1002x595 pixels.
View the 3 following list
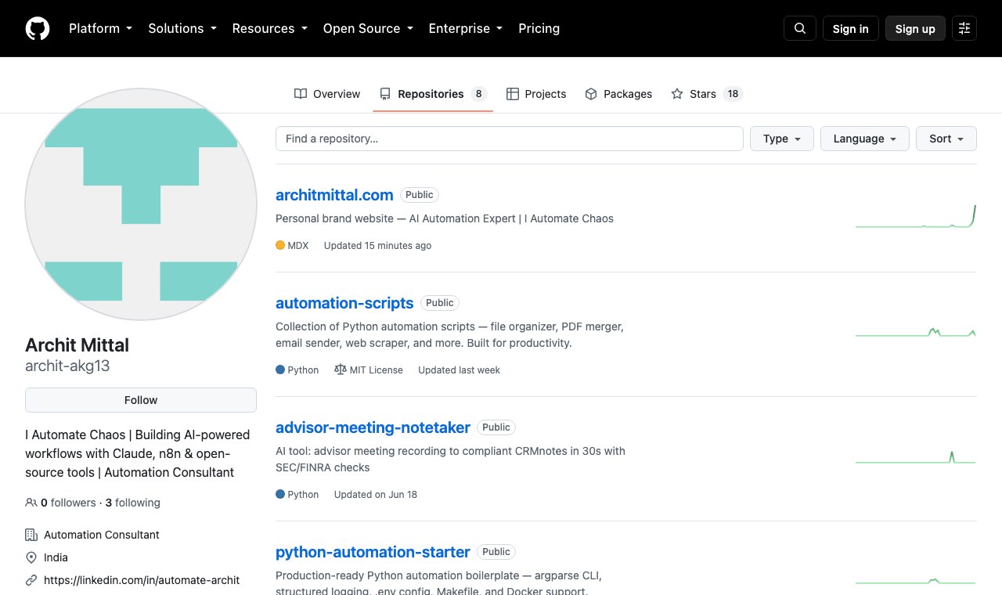(132, 503)
